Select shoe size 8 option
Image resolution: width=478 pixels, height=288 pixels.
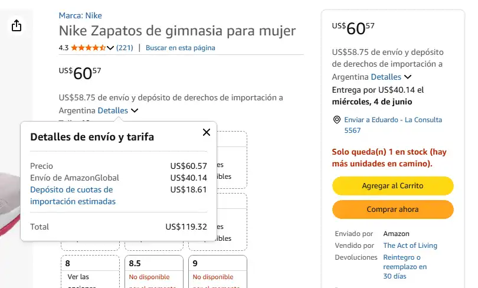point(90,271)
